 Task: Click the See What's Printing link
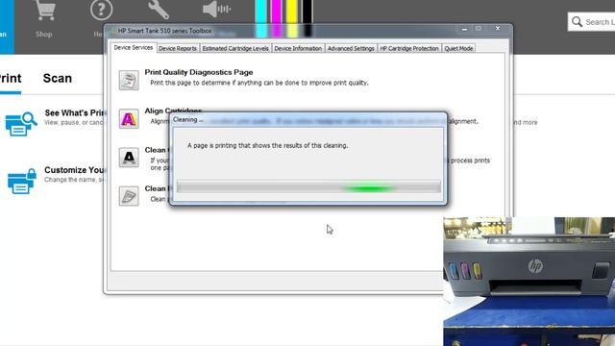click(x=74, y=113)
